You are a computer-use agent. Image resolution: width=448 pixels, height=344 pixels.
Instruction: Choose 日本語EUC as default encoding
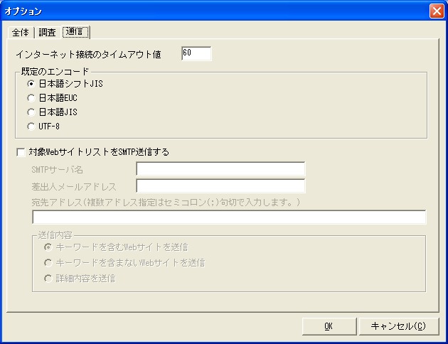pyautogui.click(x=31, y=98)
